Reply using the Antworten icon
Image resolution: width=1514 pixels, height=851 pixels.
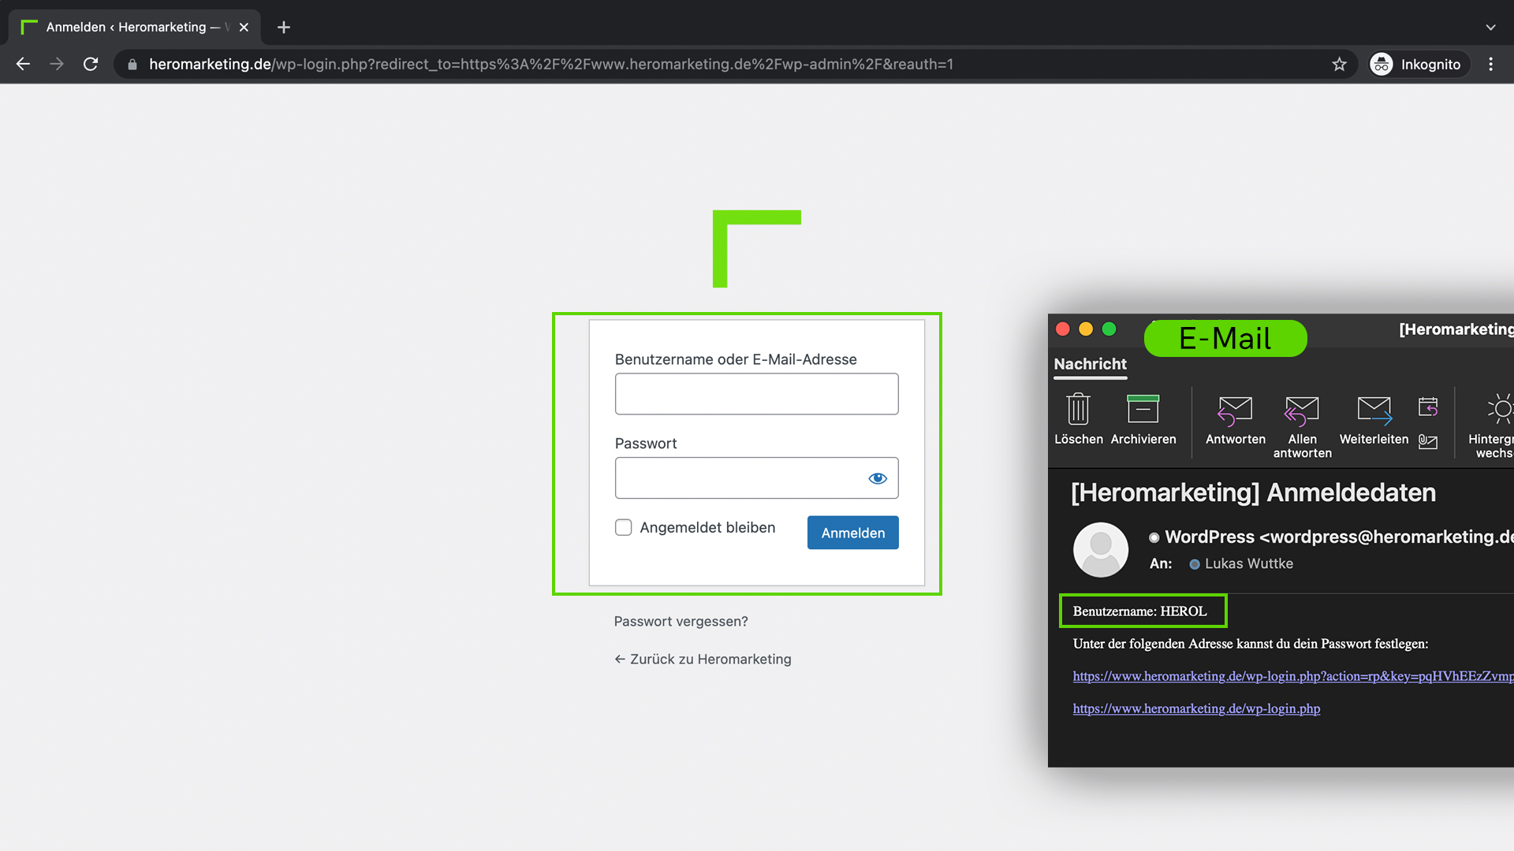click(x=1235, y=419)
